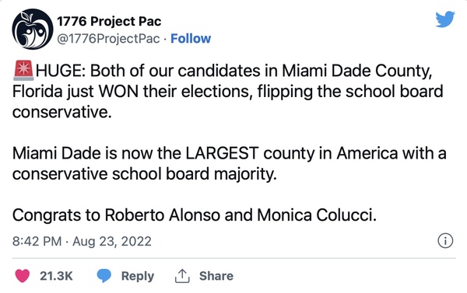Click the word WON in the tweet

click(x=118, y=92)
